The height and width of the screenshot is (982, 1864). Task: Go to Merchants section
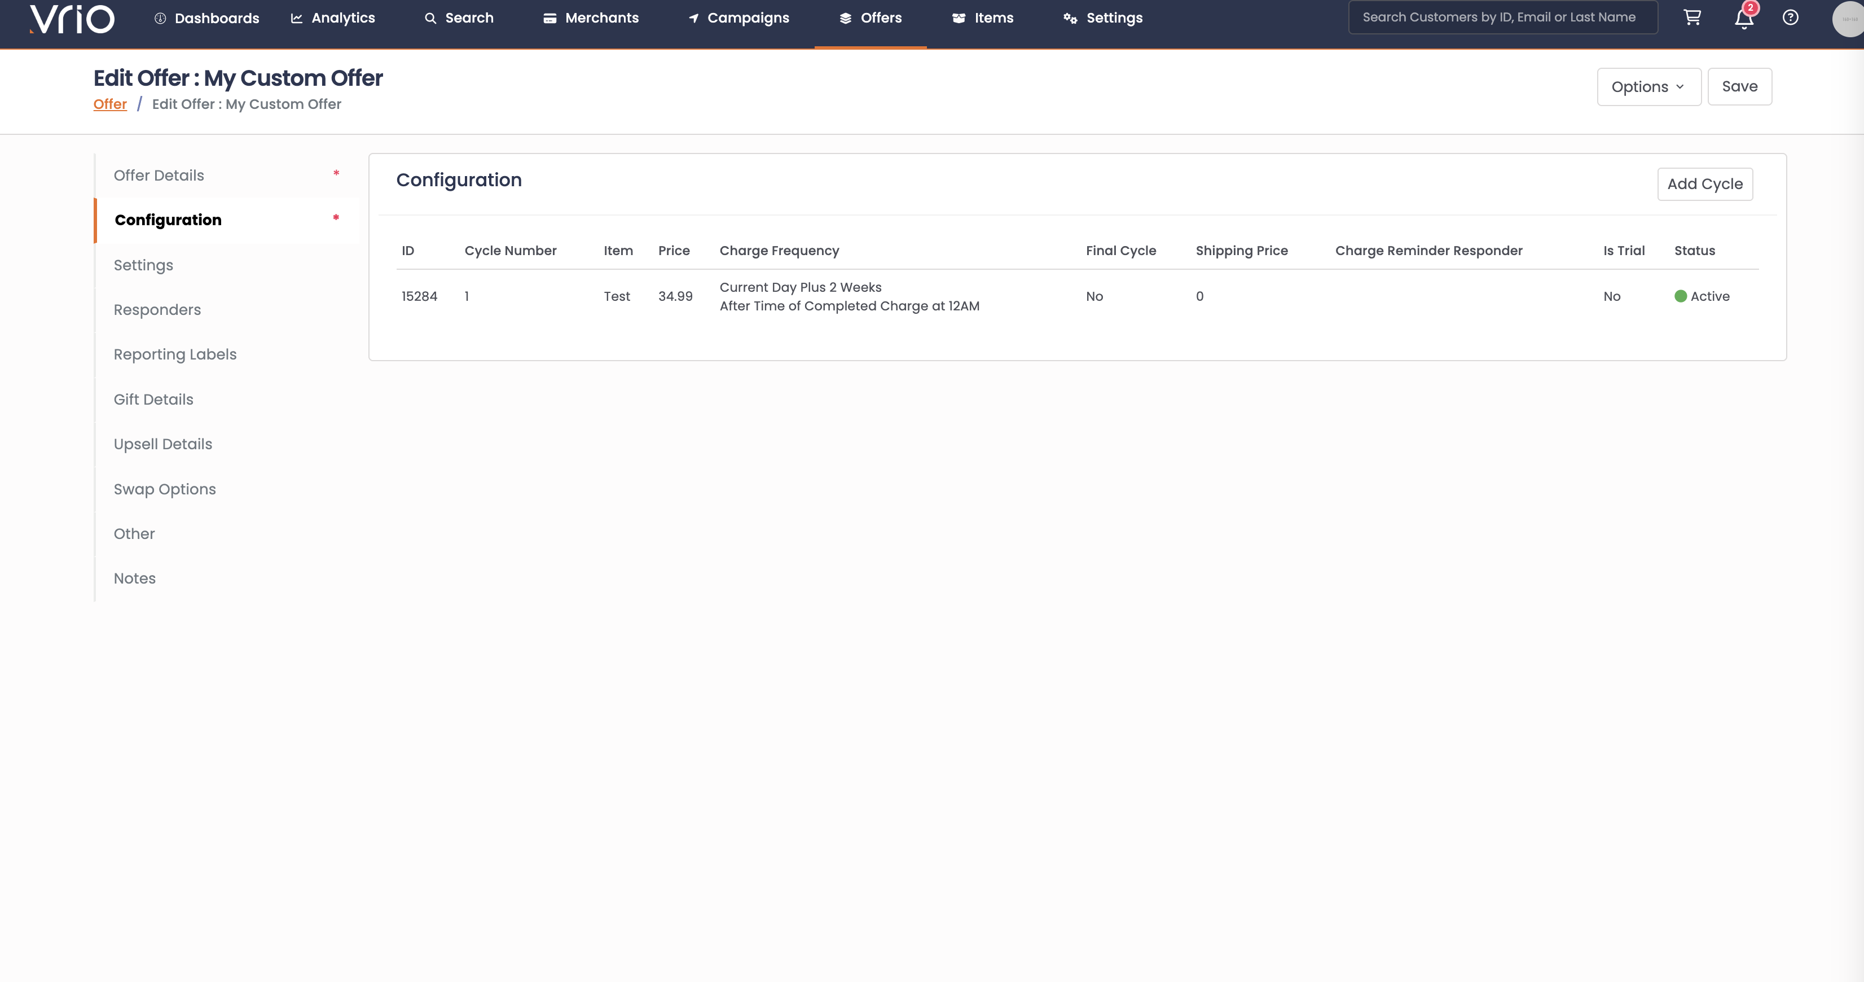tap(591, 18)
